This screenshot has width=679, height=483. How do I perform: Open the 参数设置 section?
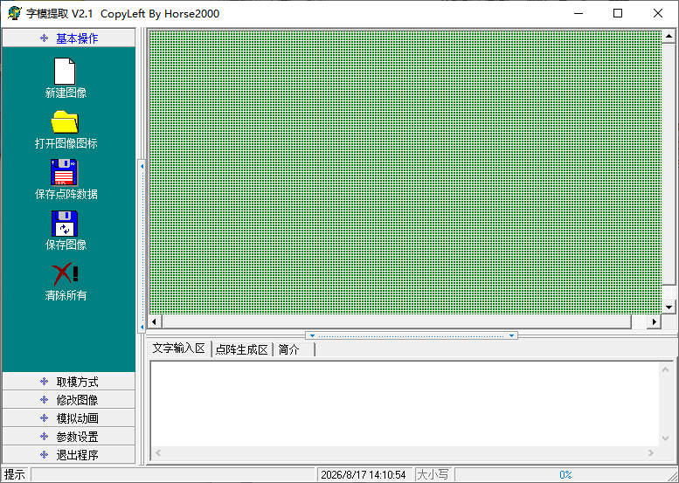click(69, 436)
